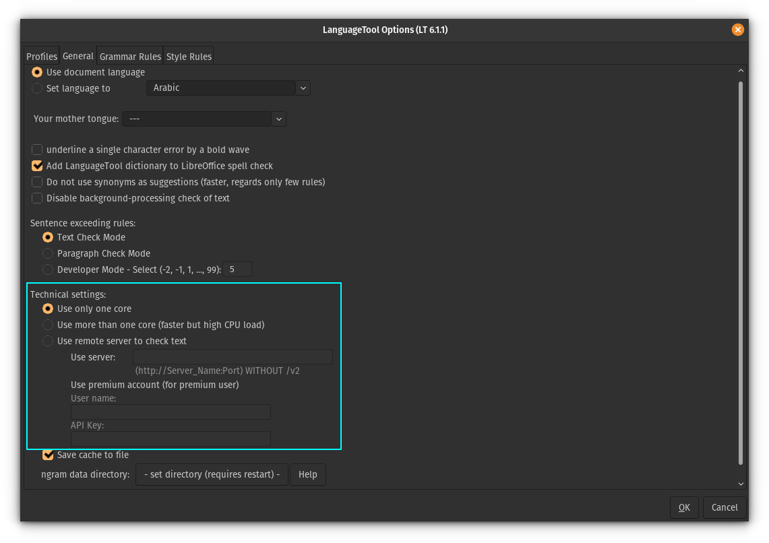Image resolution: width=769 pixels, height=543 pixels.
Task: Click the Help button next to ngram directory
Action: (x=308, y=474)
